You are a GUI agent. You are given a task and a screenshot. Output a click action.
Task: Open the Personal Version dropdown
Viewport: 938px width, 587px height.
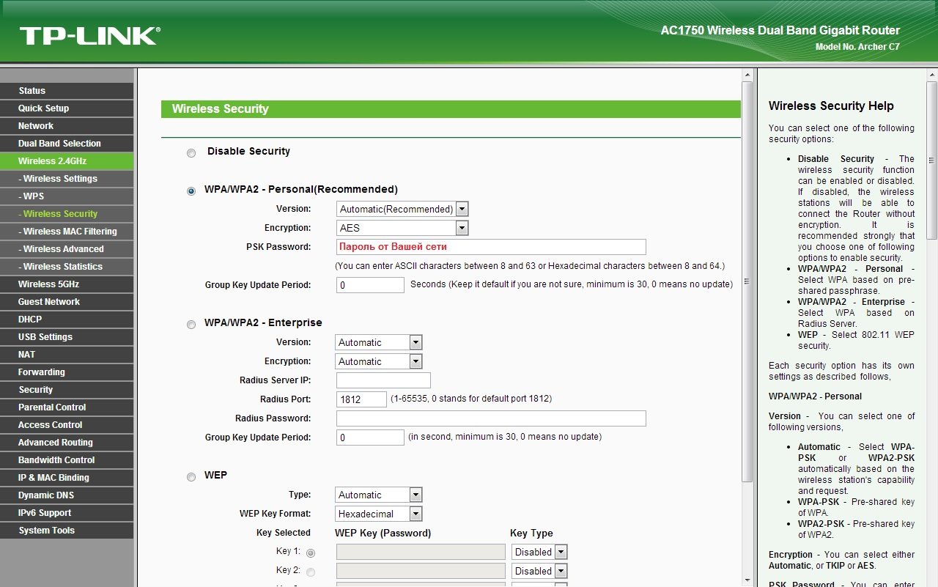tap(402, 209)
